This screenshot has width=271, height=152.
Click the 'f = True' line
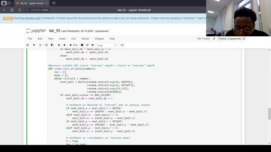click(x=72, y=141)
